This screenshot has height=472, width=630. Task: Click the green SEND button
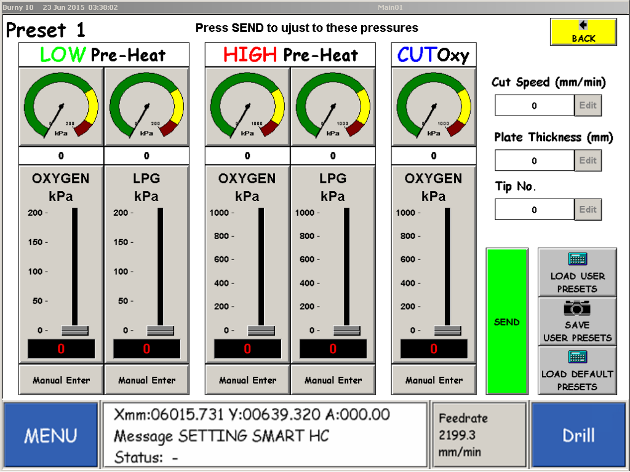click(507, 321)
